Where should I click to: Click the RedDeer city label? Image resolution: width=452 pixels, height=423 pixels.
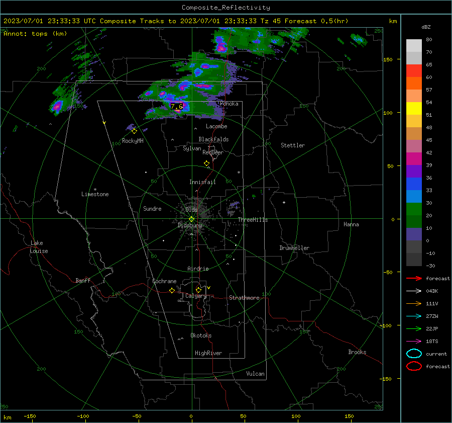click(x=213, y=152)
